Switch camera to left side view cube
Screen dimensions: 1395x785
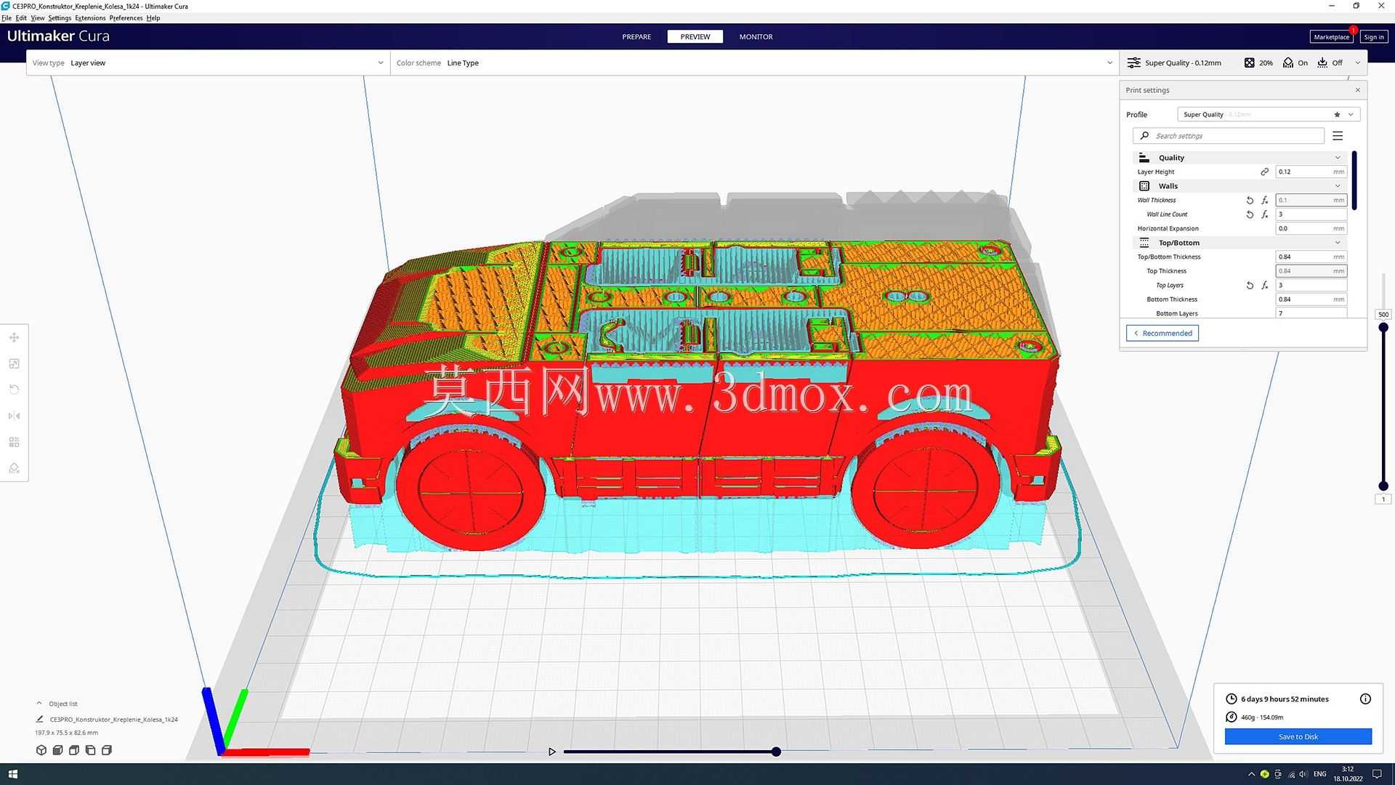90,750
